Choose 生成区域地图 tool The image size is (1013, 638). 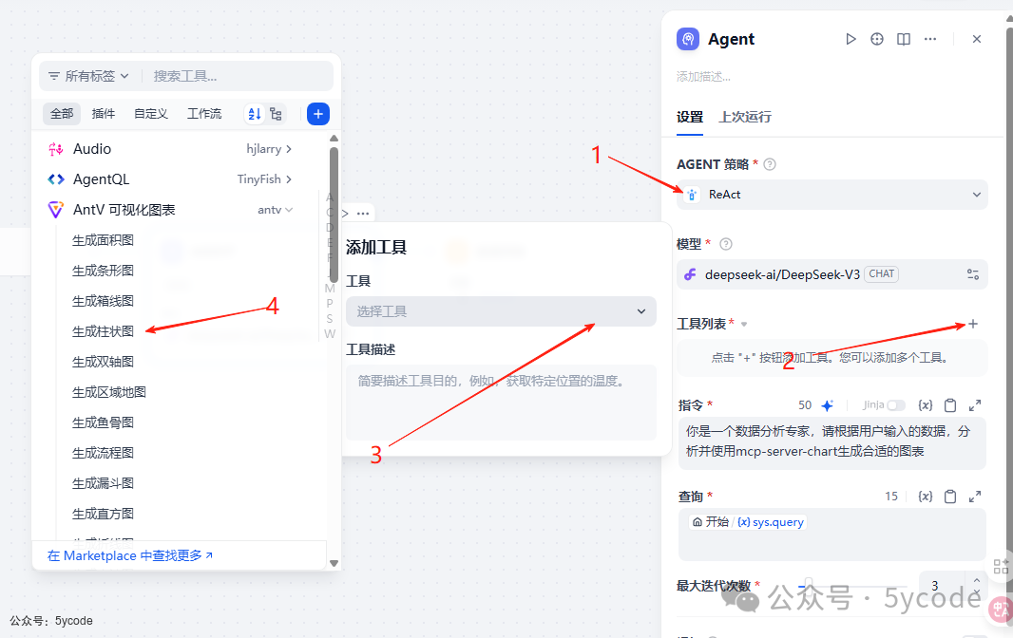[x=109, y=393]
